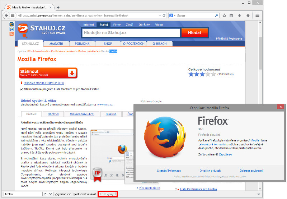Open the downloads arrow icon
Image resolution: width=287 pixels, height=199 pixels.
(239, 15)
